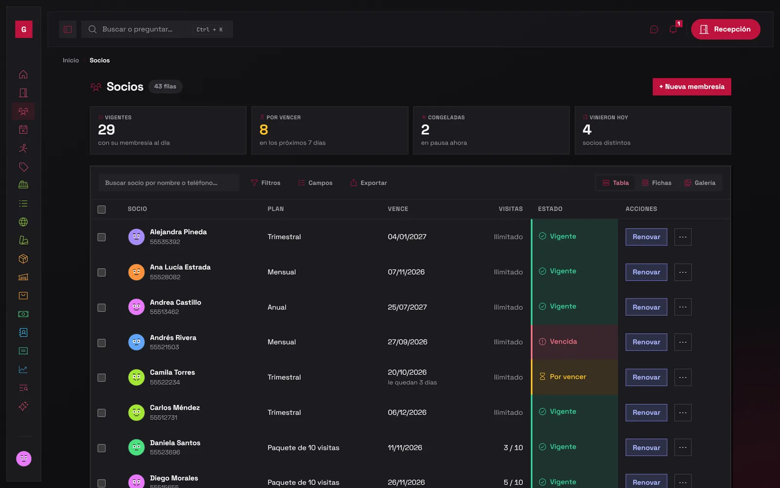The image size is (780, 488).
Task: Open Recepción from the header
Action: (725, 29)
